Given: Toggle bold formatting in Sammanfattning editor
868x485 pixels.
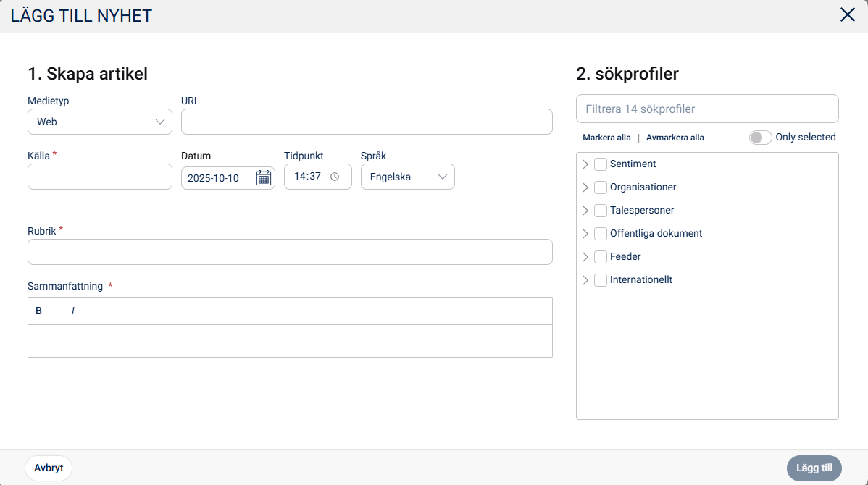Looking at the screenshot, I should coord(39,311).
